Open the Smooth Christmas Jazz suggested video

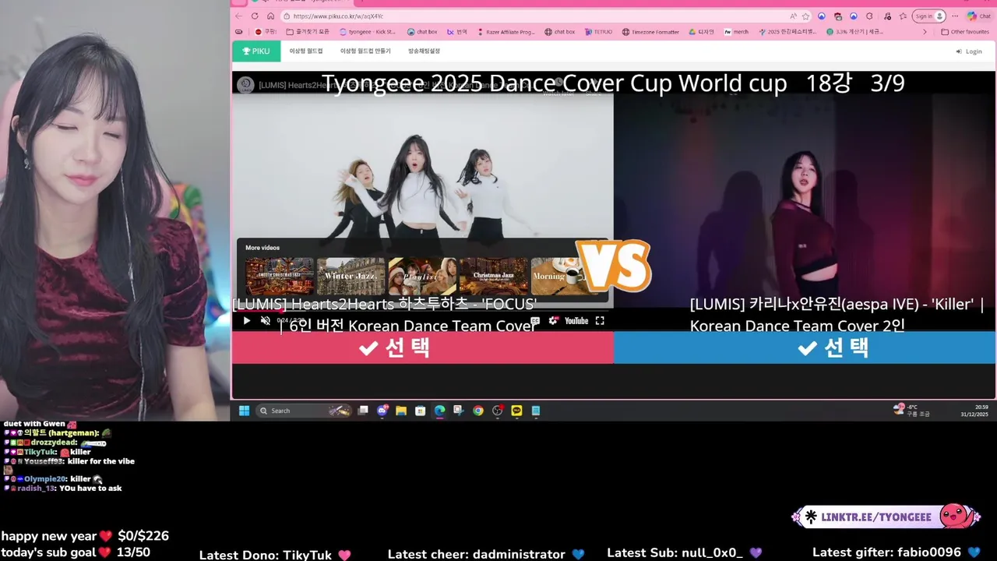pos(280,276)
